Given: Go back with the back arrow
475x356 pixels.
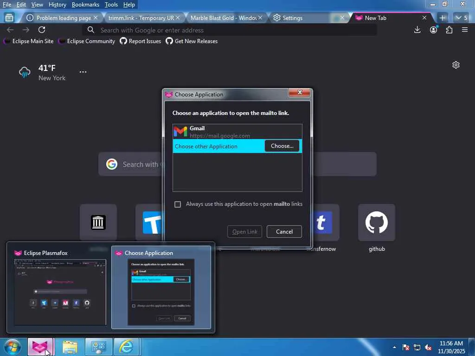Looking at the screenshot, I should click(10, 30).
